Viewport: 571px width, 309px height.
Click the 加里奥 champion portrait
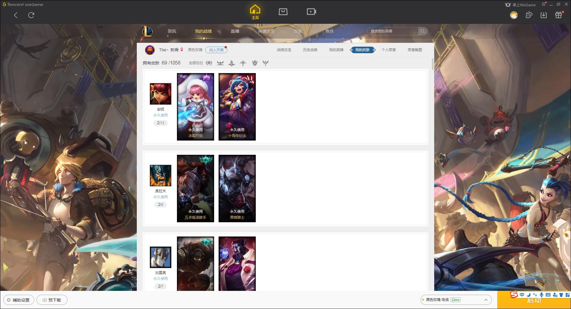[161, 257]
